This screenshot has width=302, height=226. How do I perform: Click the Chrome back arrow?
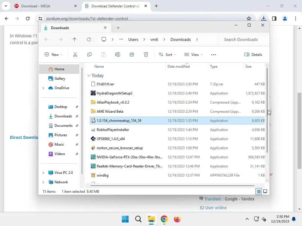pos(6,19)
